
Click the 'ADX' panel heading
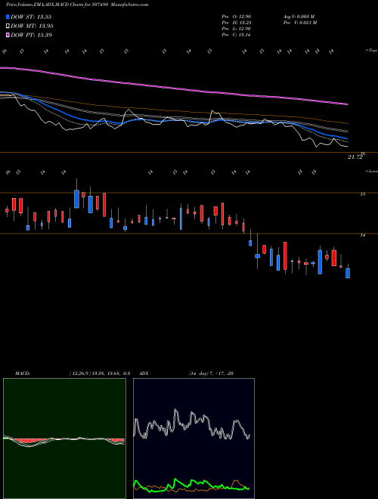pyautogui.click(x=144, y=373)
